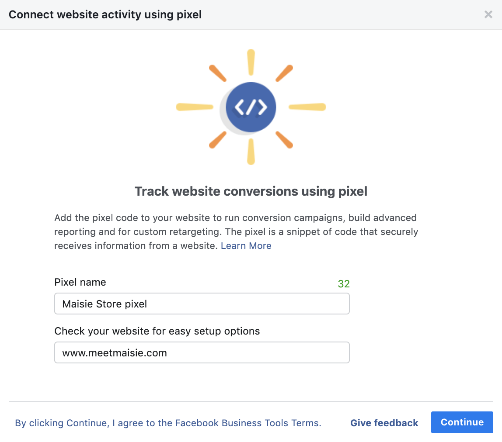Click the top yellow ray above pixel icon
The height and width of the screenshot is (442, 502).
[251, 62]
